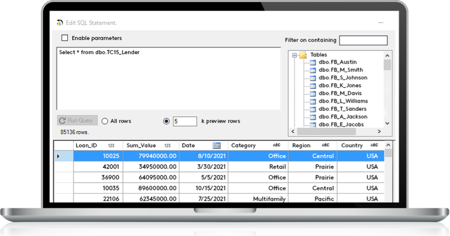Click the calendar icon in Date column header
This screenshot has height=236, width=450.
click(x=216, y=145)
